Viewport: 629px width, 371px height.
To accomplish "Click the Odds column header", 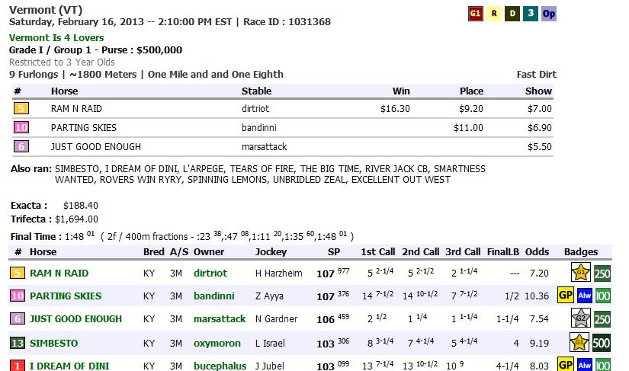I will [537, 251].
